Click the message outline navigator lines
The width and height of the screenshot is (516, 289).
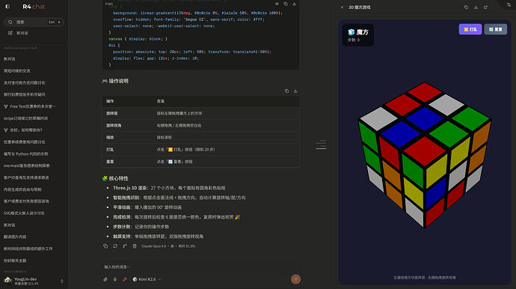point(321,144)
